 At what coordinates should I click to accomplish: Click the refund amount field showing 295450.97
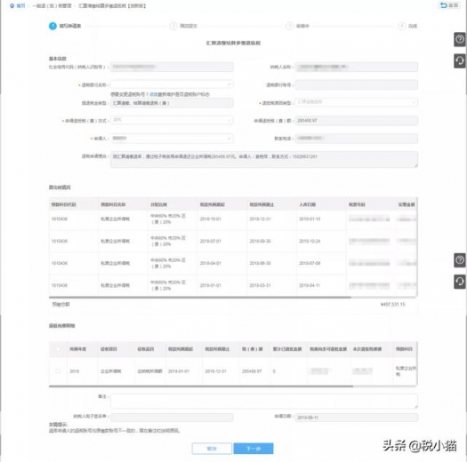356,121
